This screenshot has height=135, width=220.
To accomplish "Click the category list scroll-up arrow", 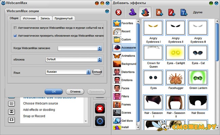I will [138, 21].
